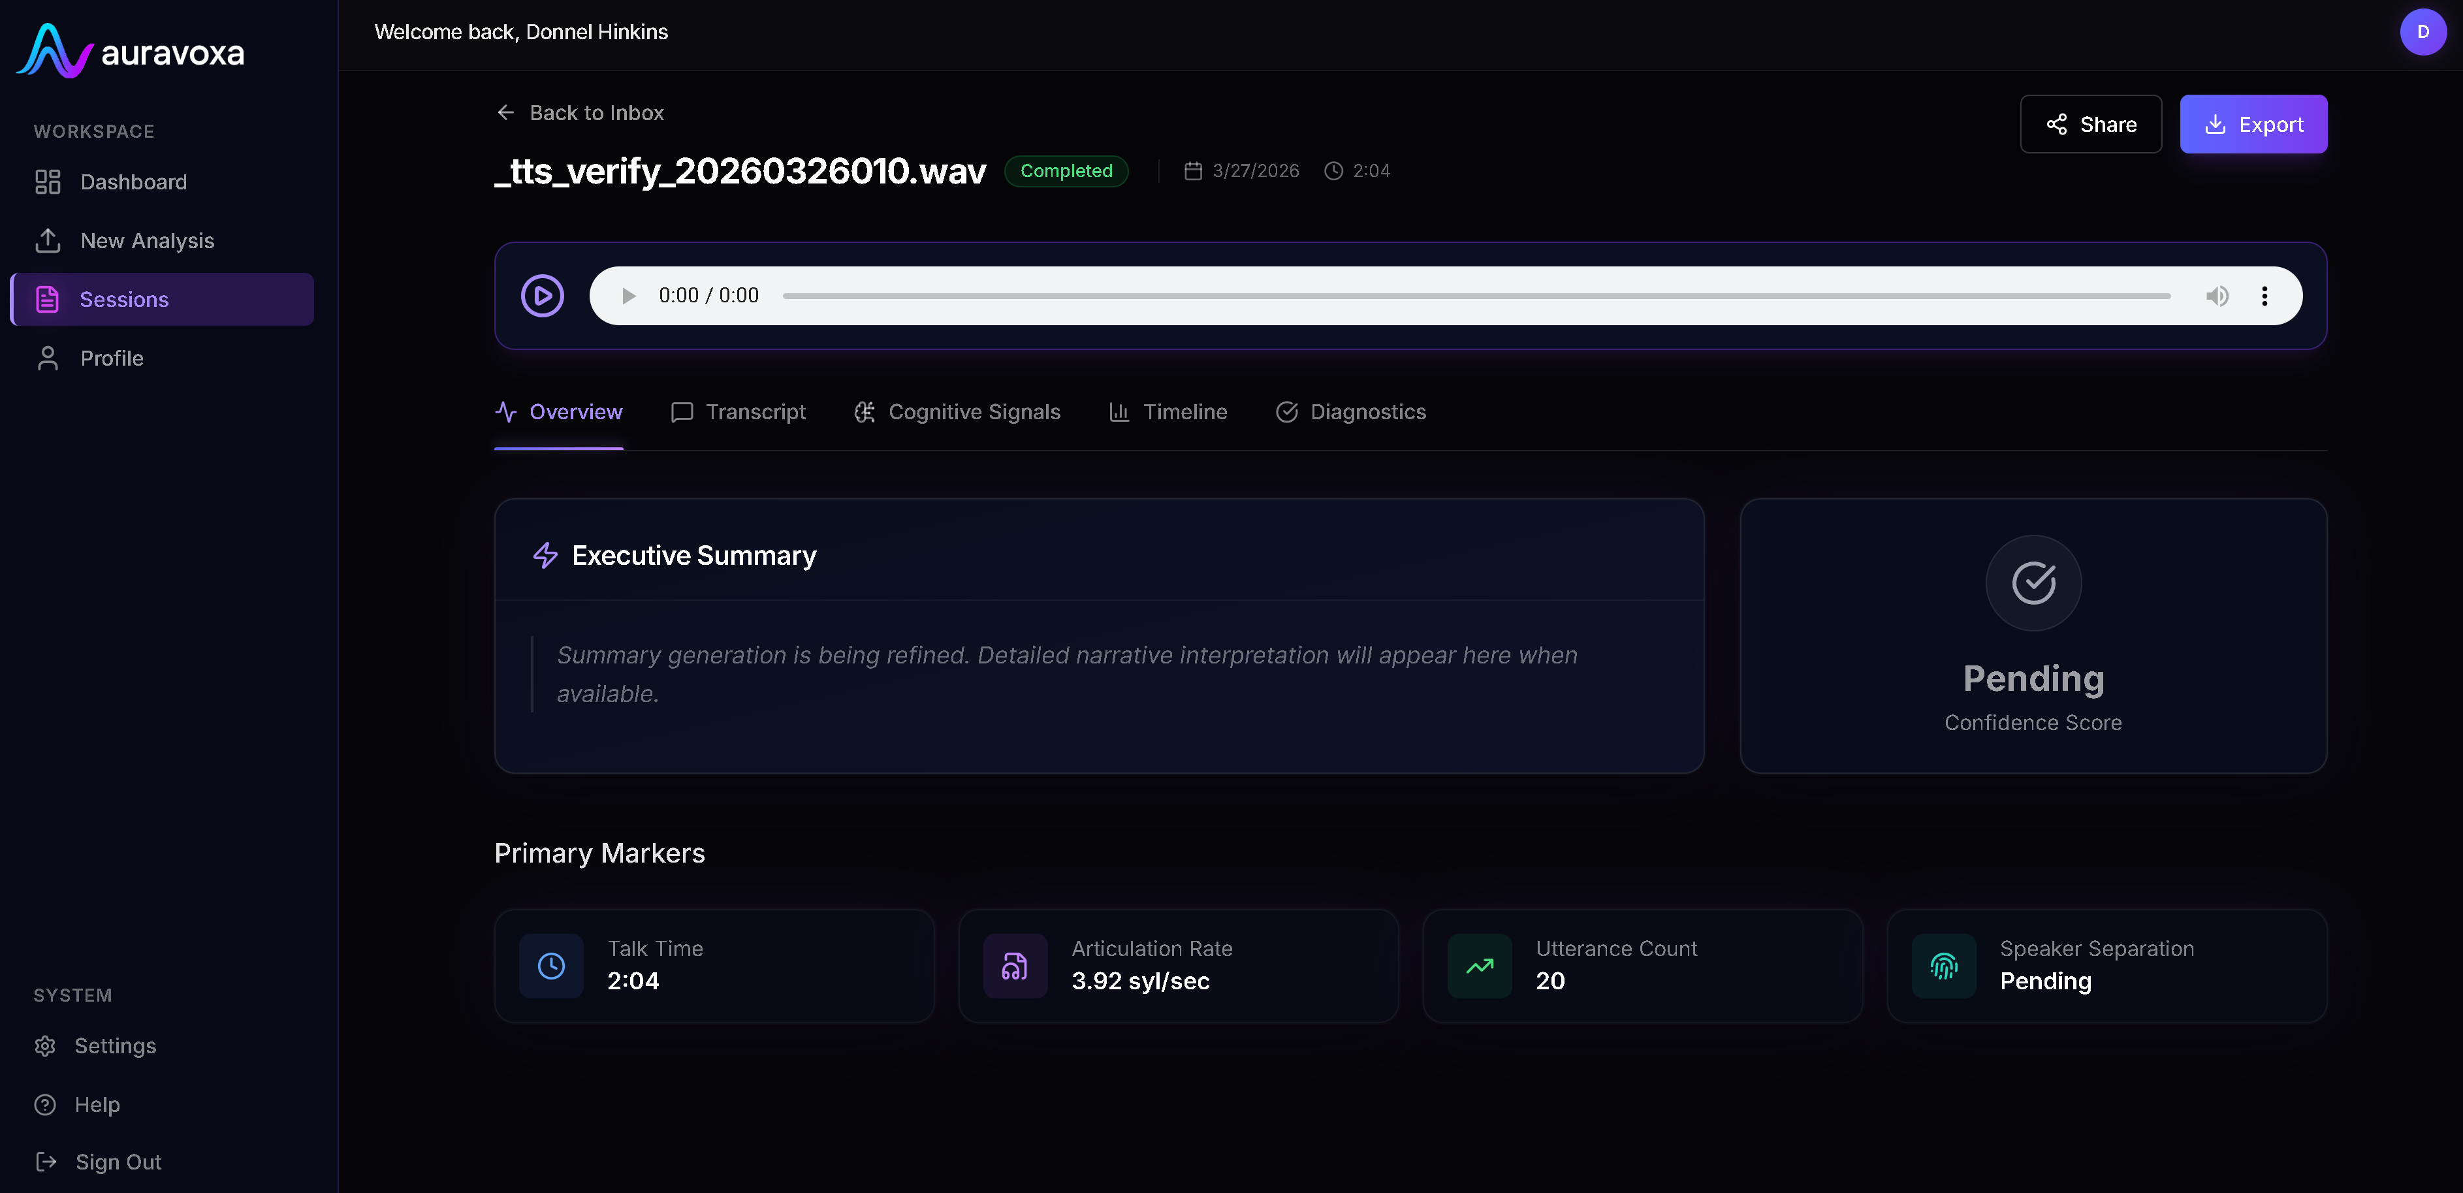Viewport: 2463px width, 1193px height.
Task: Go Back to Inbox
Action: click(x=580, y=113)
